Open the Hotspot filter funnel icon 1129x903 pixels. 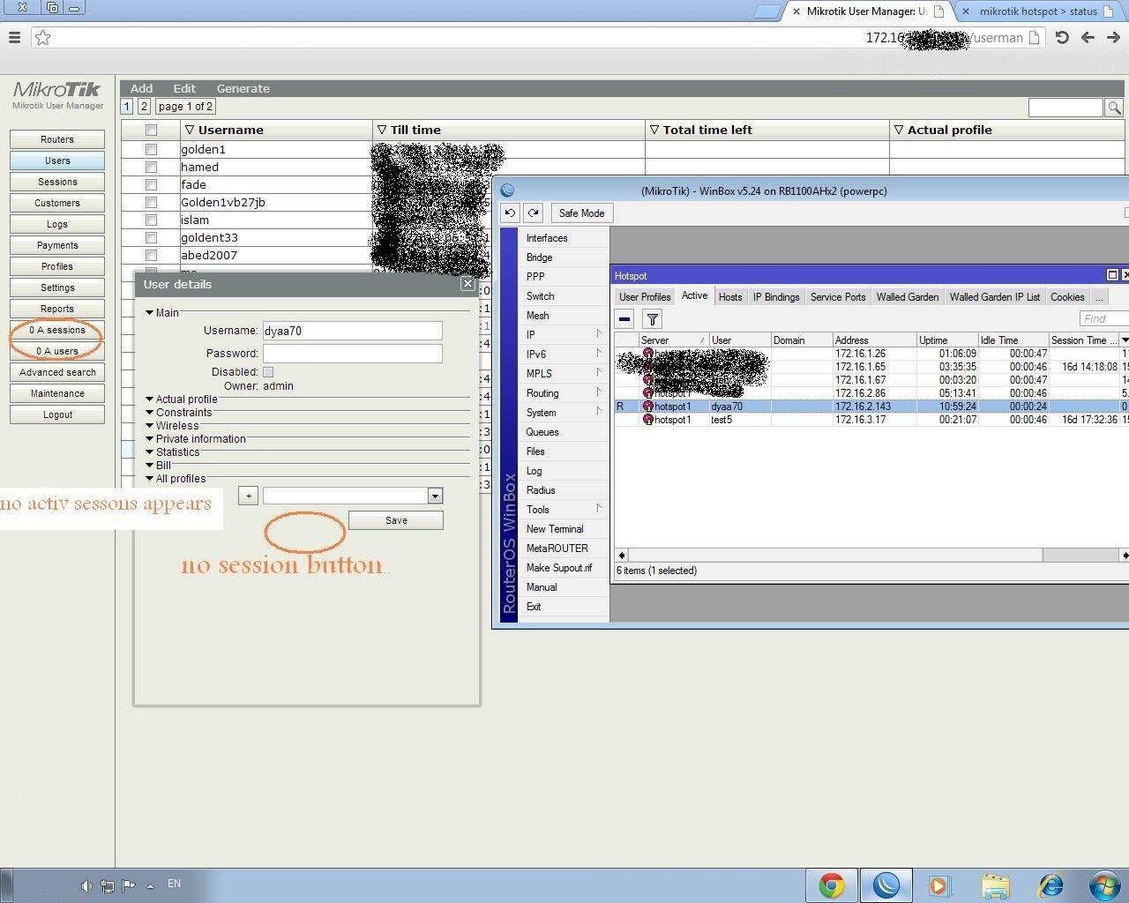(x=652, y=319)
